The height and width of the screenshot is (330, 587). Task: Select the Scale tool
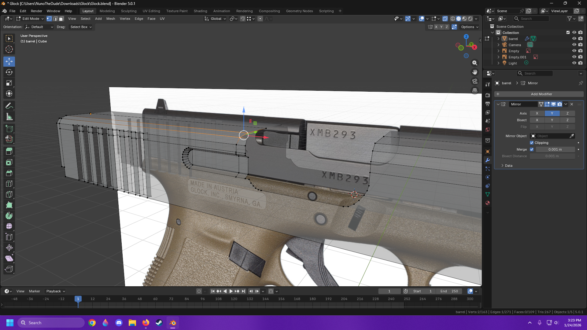9,83
